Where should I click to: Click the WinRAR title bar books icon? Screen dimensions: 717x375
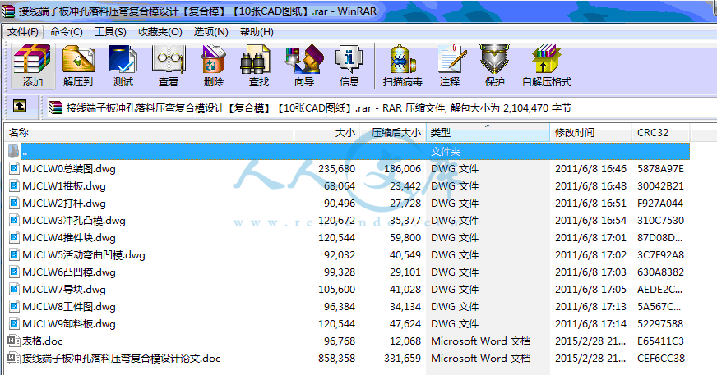tap(7, 11)
